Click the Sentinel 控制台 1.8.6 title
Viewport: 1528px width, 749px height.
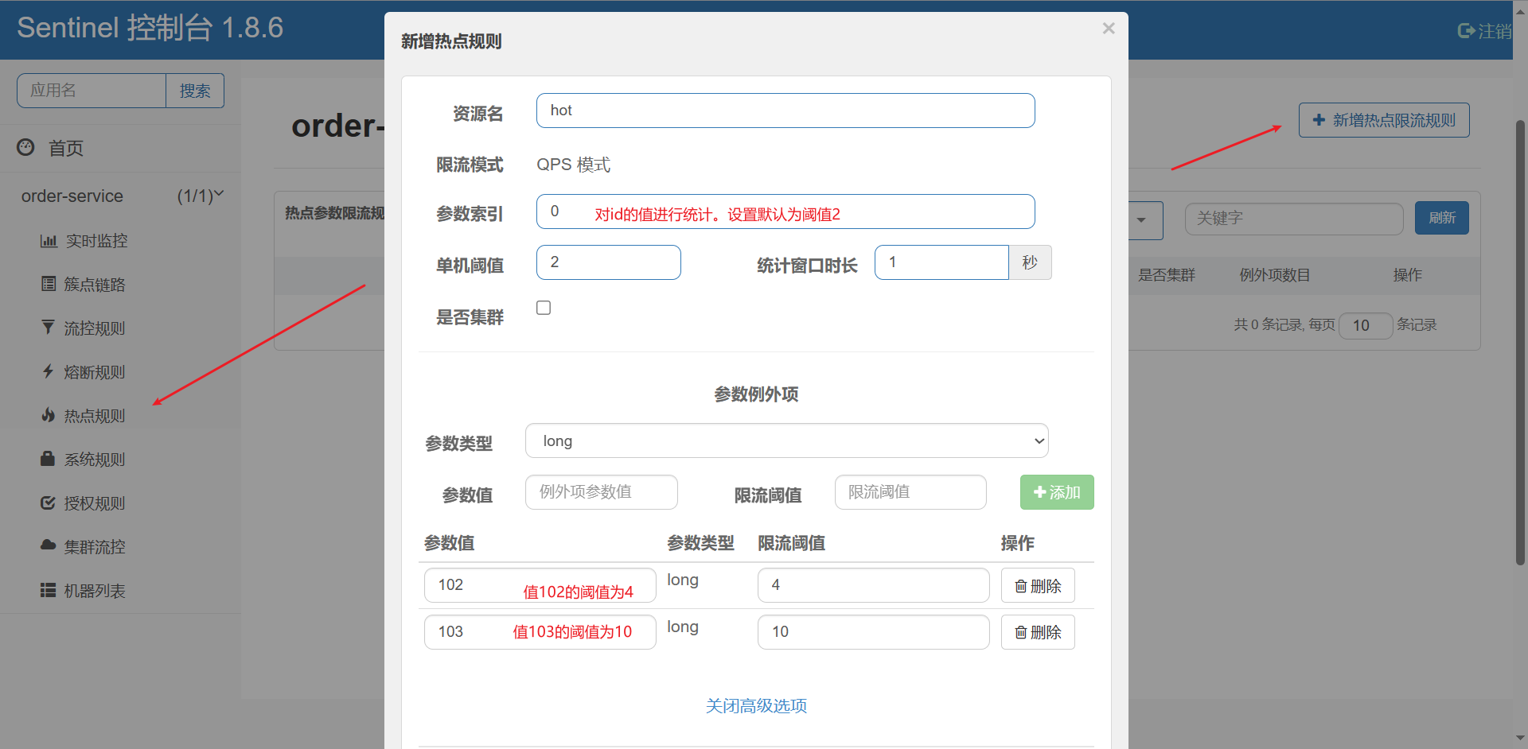pos(150,28)
